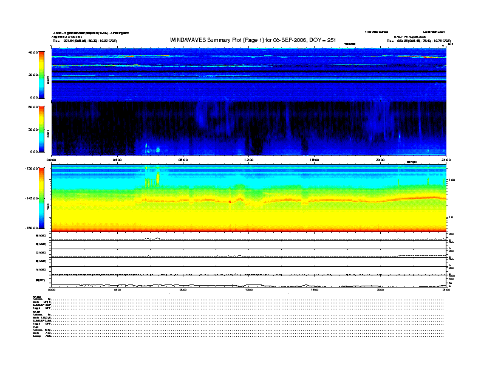The image size is (481, 372).
Task: Click the second spectrogram's color scale bar
Action: point(41,129)
